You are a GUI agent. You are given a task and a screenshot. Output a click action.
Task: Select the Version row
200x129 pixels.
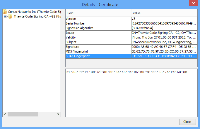click(98, 19)
